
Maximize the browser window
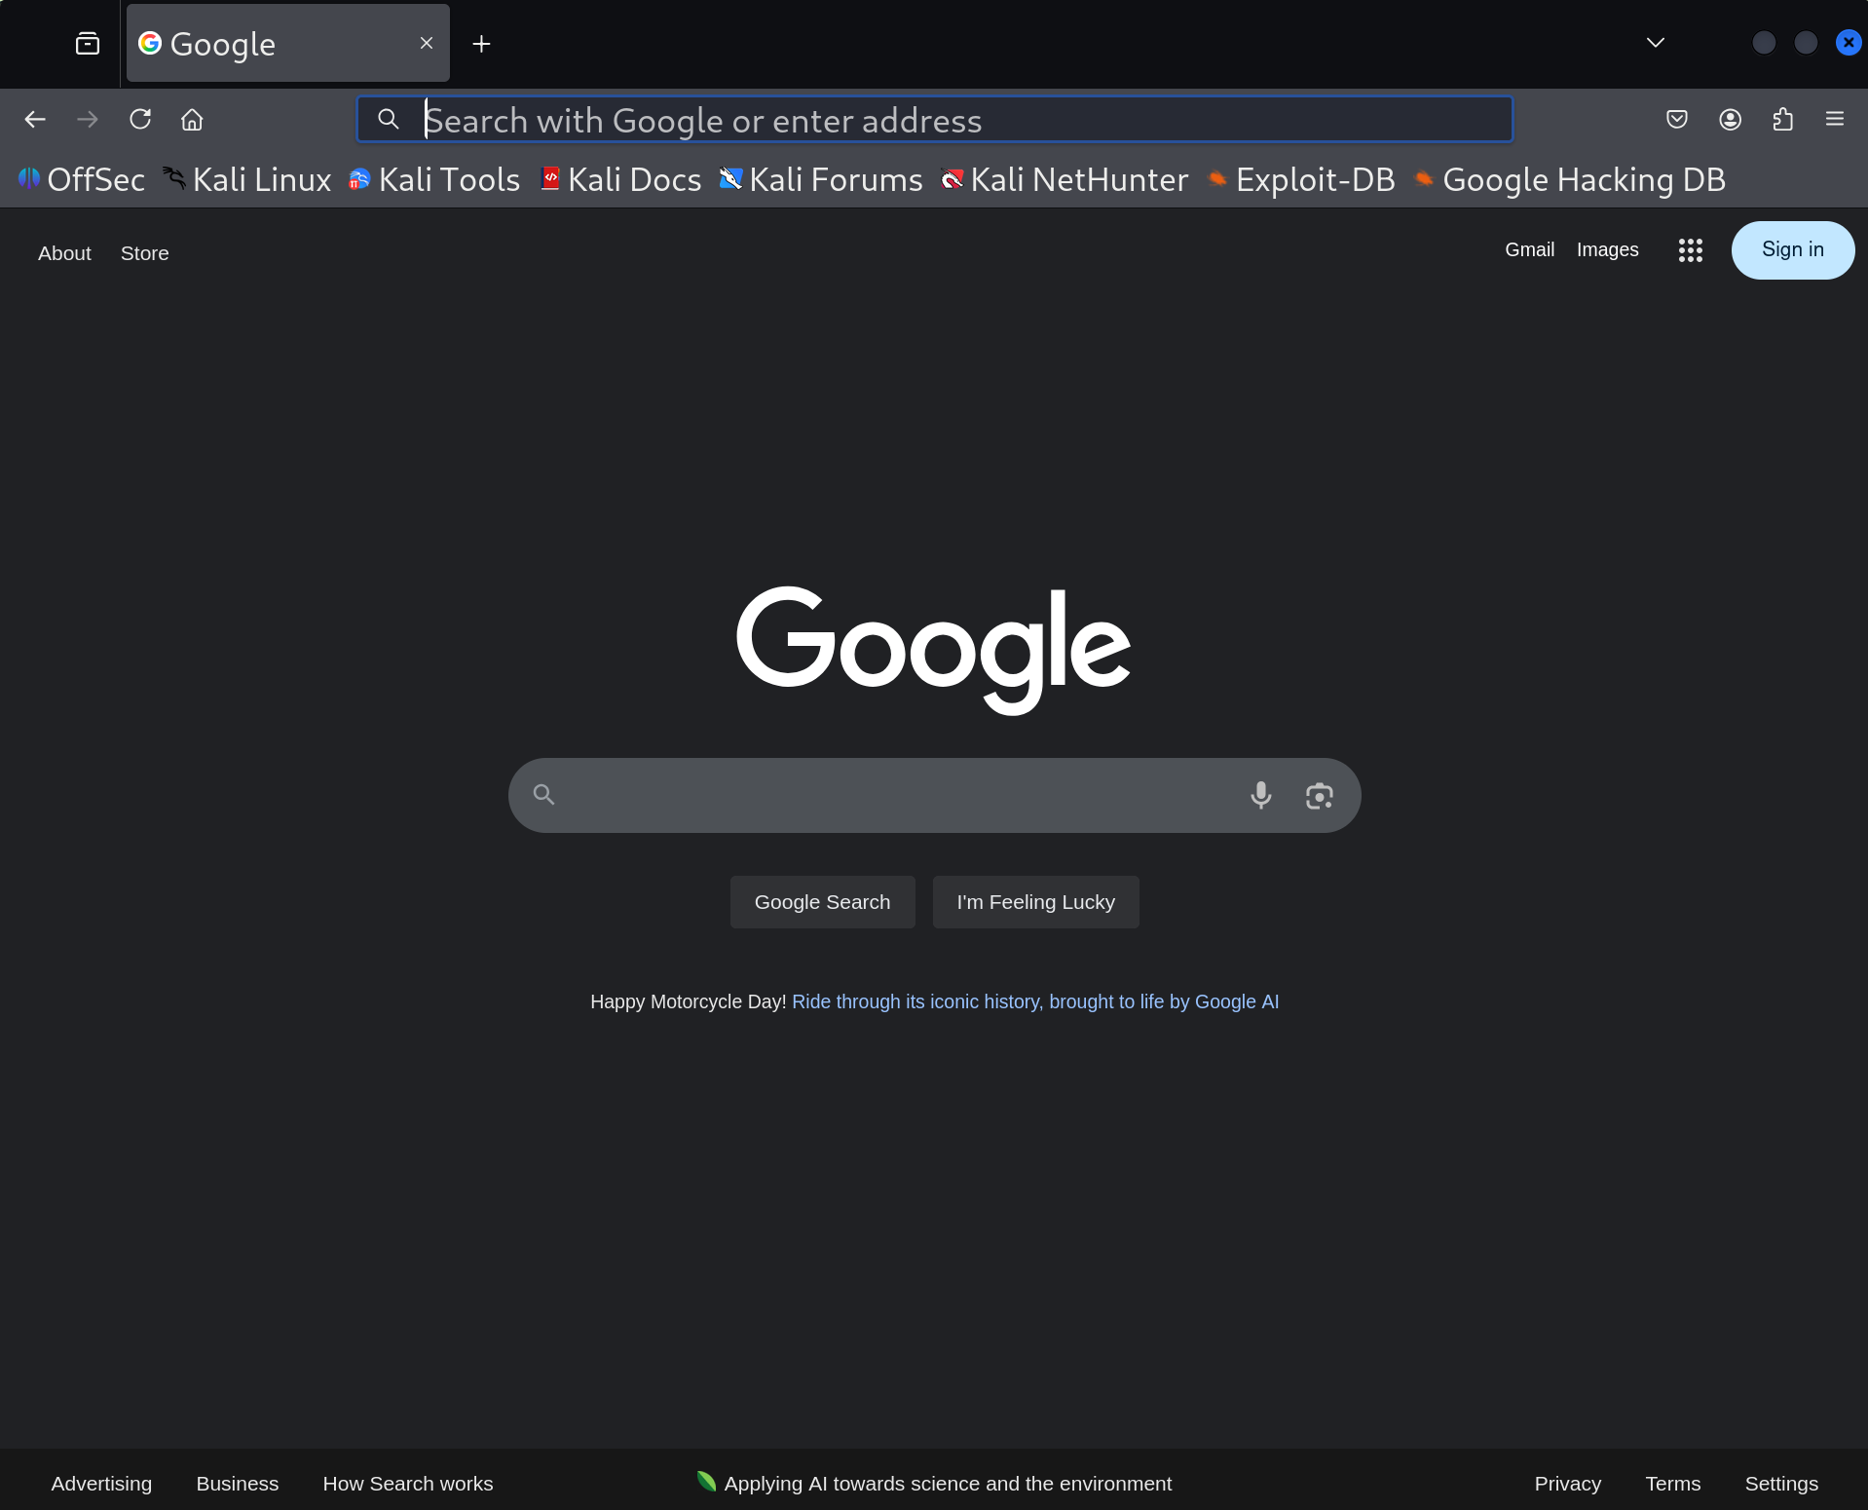tap(1806, 43)
